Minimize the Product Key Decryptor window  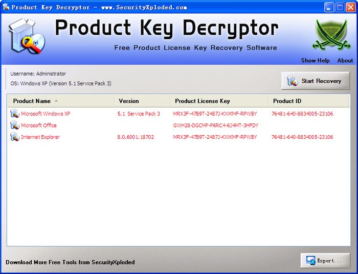pyautogui.click(x=328, y=7)
